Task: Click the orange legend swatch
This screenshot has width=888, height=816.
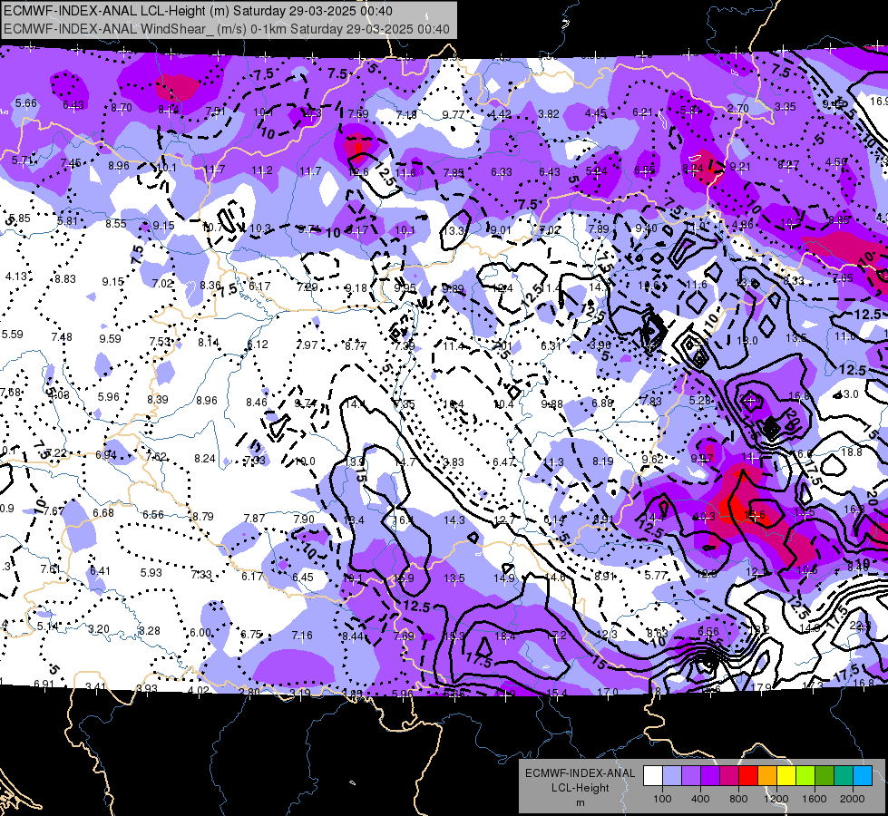Action: click(x=767, y=776)
